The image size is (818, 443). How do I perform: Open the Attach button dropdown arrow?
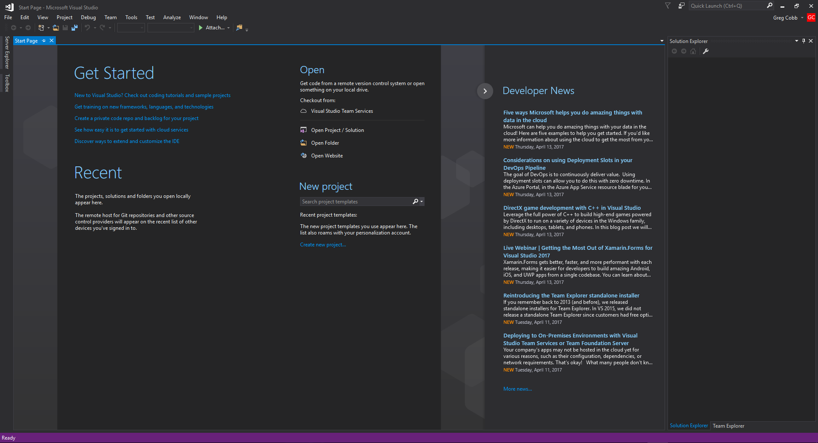(x=228, y=28)
